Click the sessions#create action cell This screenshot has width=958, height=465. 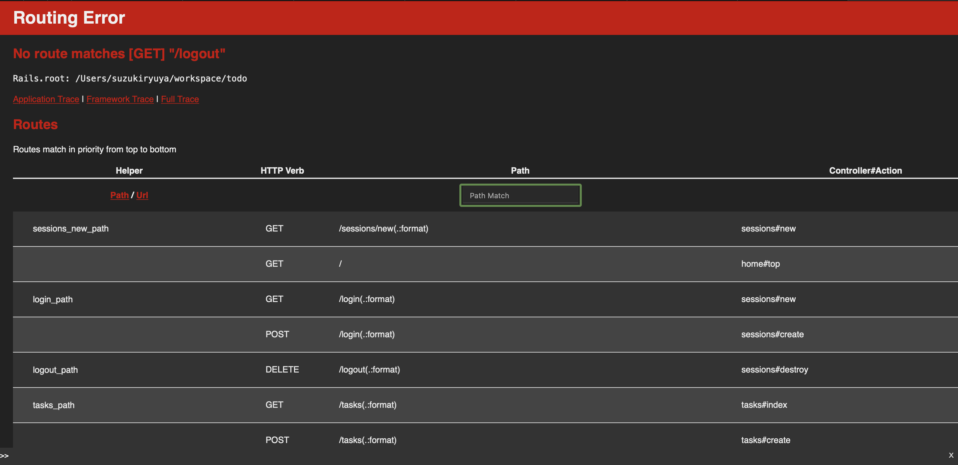tap(772, 334)
